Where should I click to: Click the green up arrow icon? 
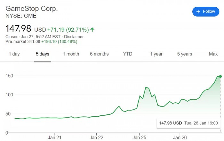pos(92,30)
